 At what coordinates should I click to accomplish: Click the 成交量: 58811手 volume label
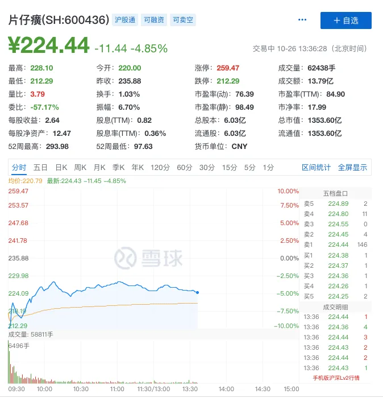[31, 334]
